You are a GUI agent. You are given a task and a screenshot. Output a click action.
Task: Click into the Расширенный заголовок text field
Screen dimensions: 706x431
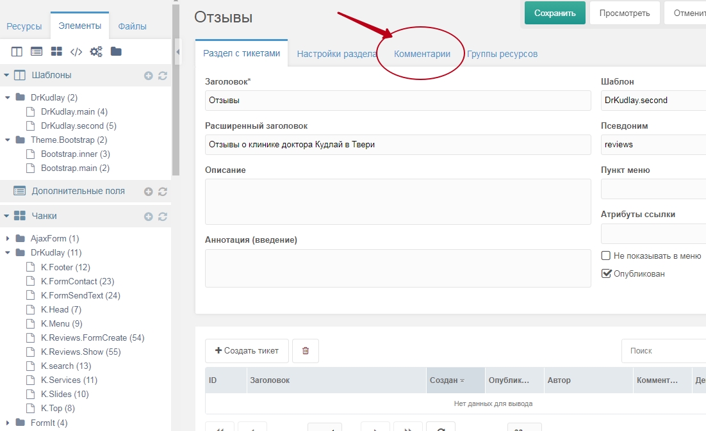click(x=397, y=145)
